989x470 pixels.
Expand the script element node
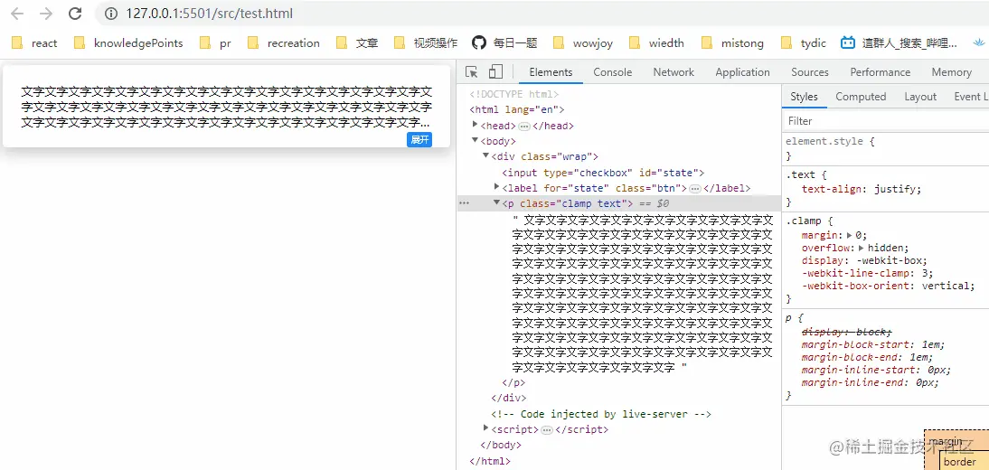point(486,428)
